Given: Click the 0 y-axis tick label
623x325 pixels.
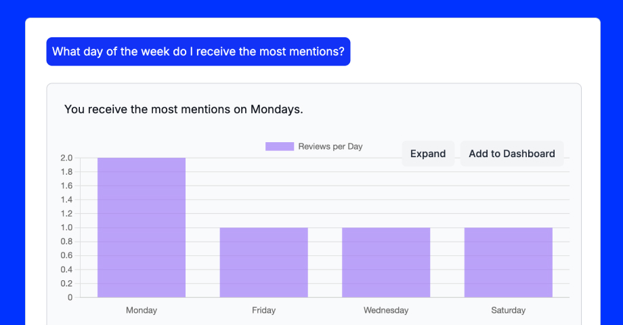Looking at the screenshot, I should coord(69,297).
